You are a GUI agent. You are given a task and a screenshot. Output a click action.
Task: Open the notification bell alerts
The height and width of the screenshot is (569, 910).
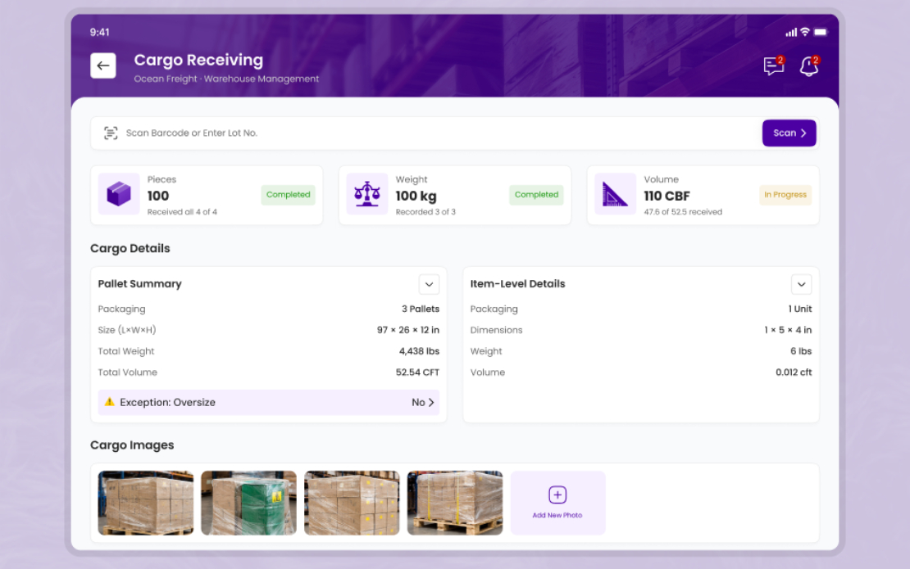click(809, 66)
